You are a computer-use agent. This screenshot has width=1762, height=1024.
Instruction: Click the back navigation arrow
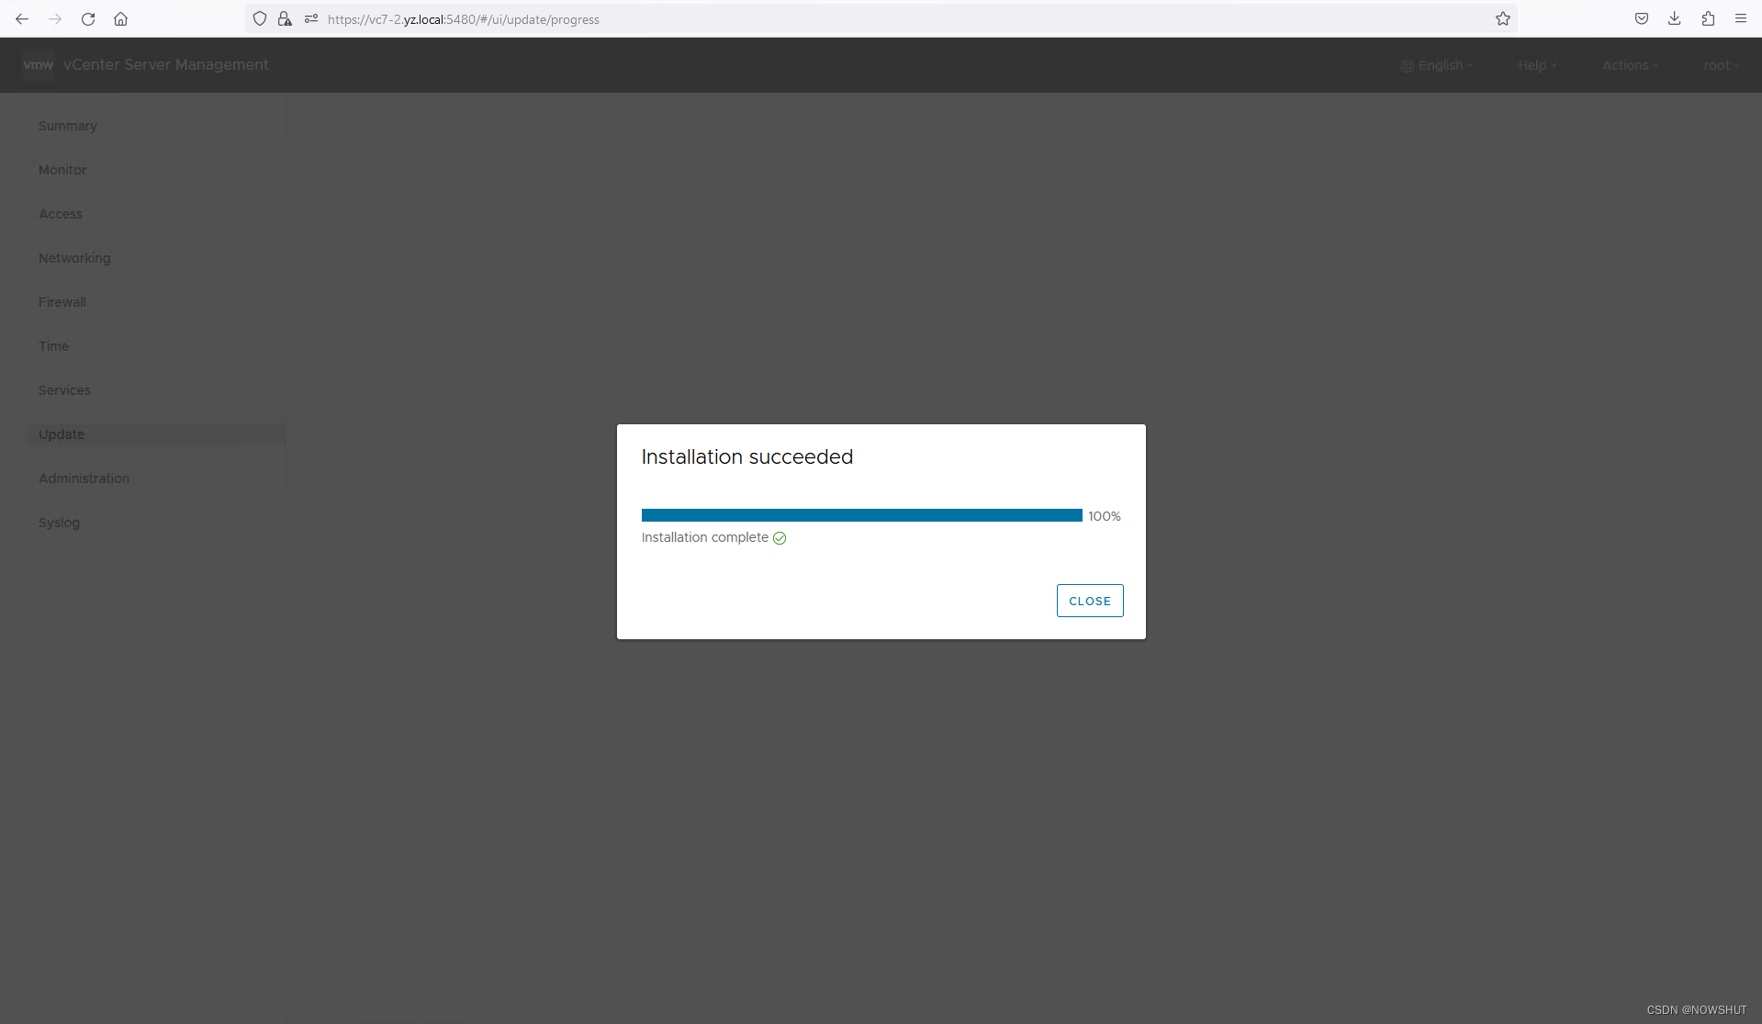click(x=22, y=18)
